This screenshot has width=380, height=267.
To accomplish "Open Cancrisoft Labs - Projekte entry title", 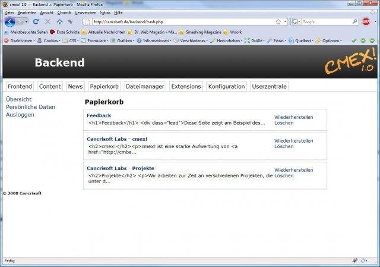I will 121,168.
